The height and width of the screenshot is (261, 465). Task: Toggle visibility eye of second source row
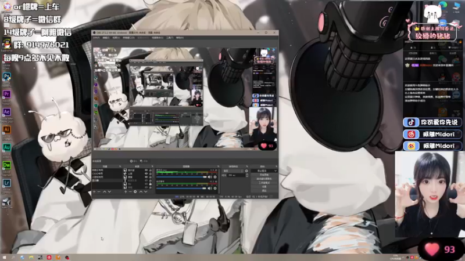146,173
